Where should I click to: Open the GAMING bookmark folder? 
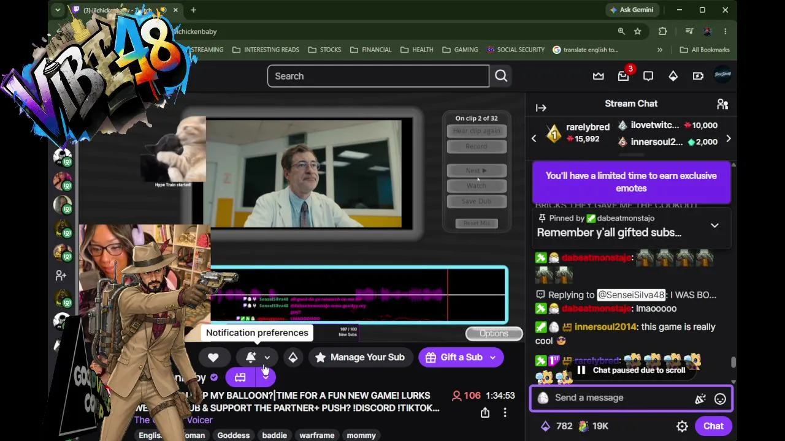point(460,50)
